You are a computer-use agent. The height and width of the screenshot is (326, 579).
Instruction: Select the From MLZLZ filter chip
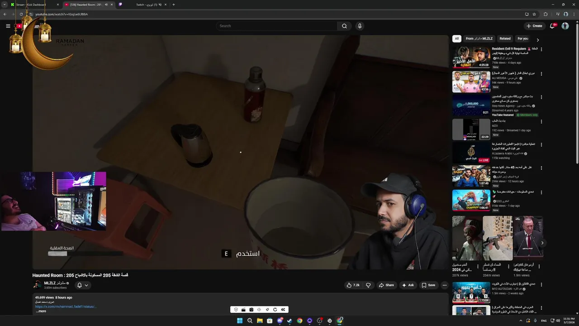point(479,38)
